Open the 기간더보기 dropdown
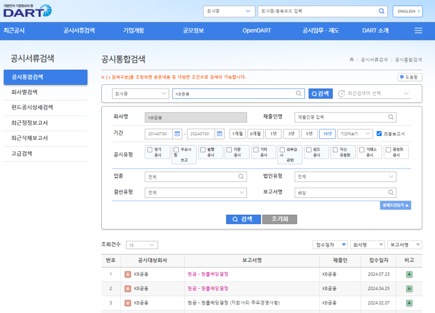Screen dimensions: 435x313 pos(355,134)
